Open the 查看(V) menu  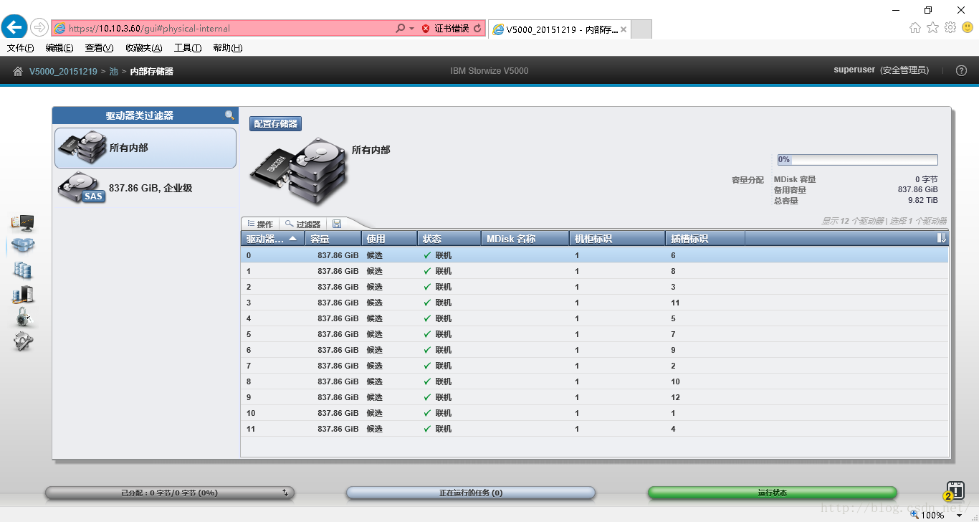point(99,48)
